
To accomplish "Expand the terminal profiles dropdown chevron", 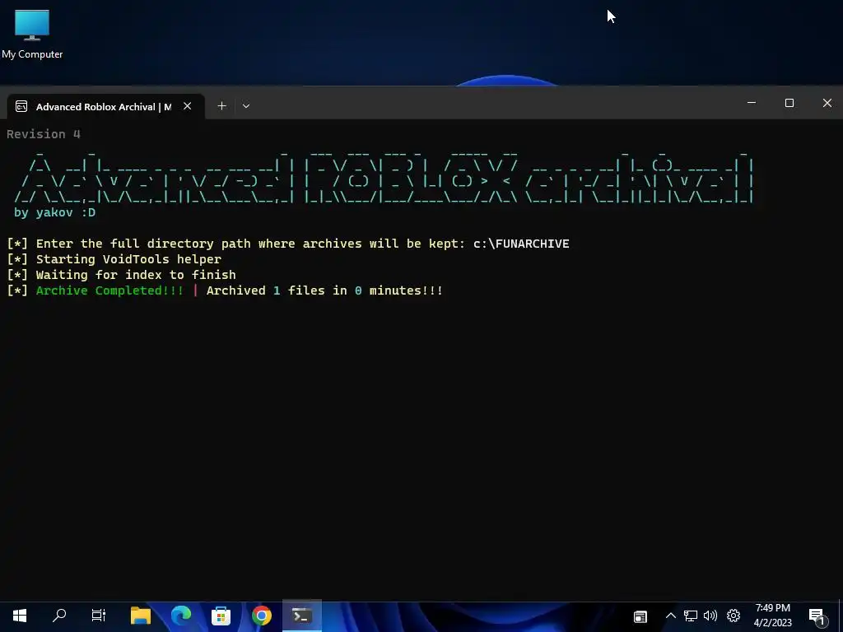I will point(246,106).
